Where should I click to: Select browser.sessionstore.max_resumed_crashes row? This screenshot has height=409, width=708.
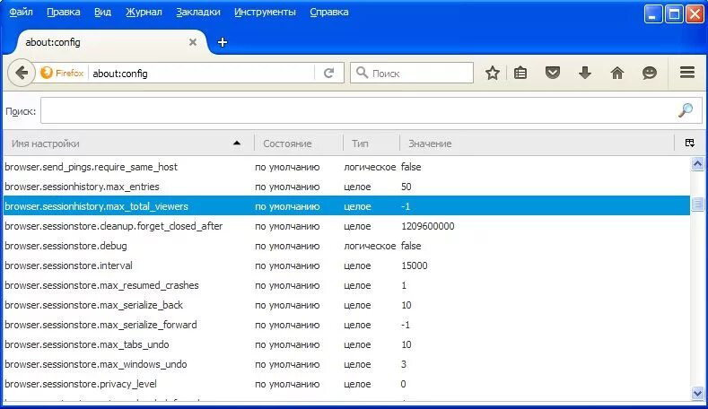pos(346,285)
